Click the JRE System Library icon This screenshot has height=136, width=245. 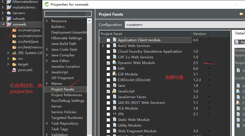[x=14, y=53]
